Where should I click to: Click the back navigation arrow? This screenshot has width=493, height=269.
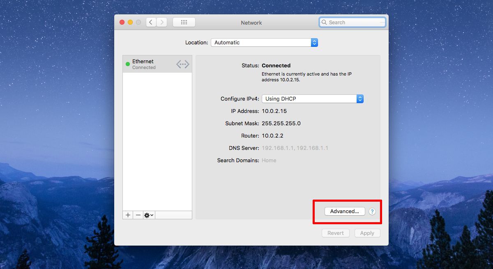(151, 22)
